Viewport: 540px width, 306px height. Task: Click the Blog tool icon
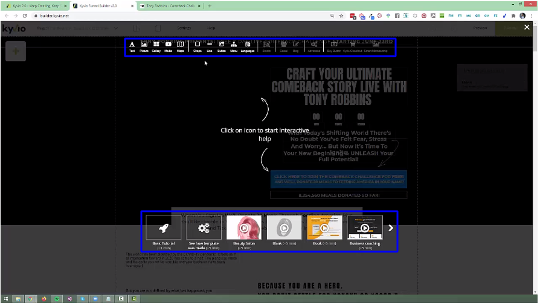[296, 46]
